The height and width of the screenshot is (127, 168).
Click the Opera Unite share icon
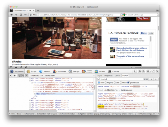point(21,67)
